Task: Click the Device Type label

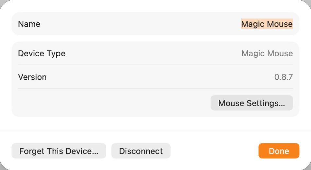Action: coord(41,53)
